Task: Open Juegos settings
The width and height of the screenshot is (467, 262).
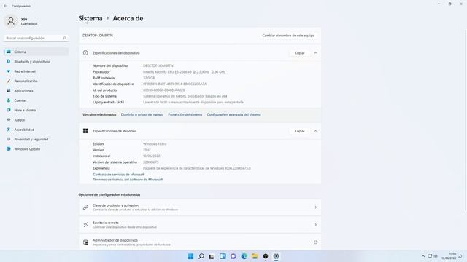Action: (x=36, y=120)
